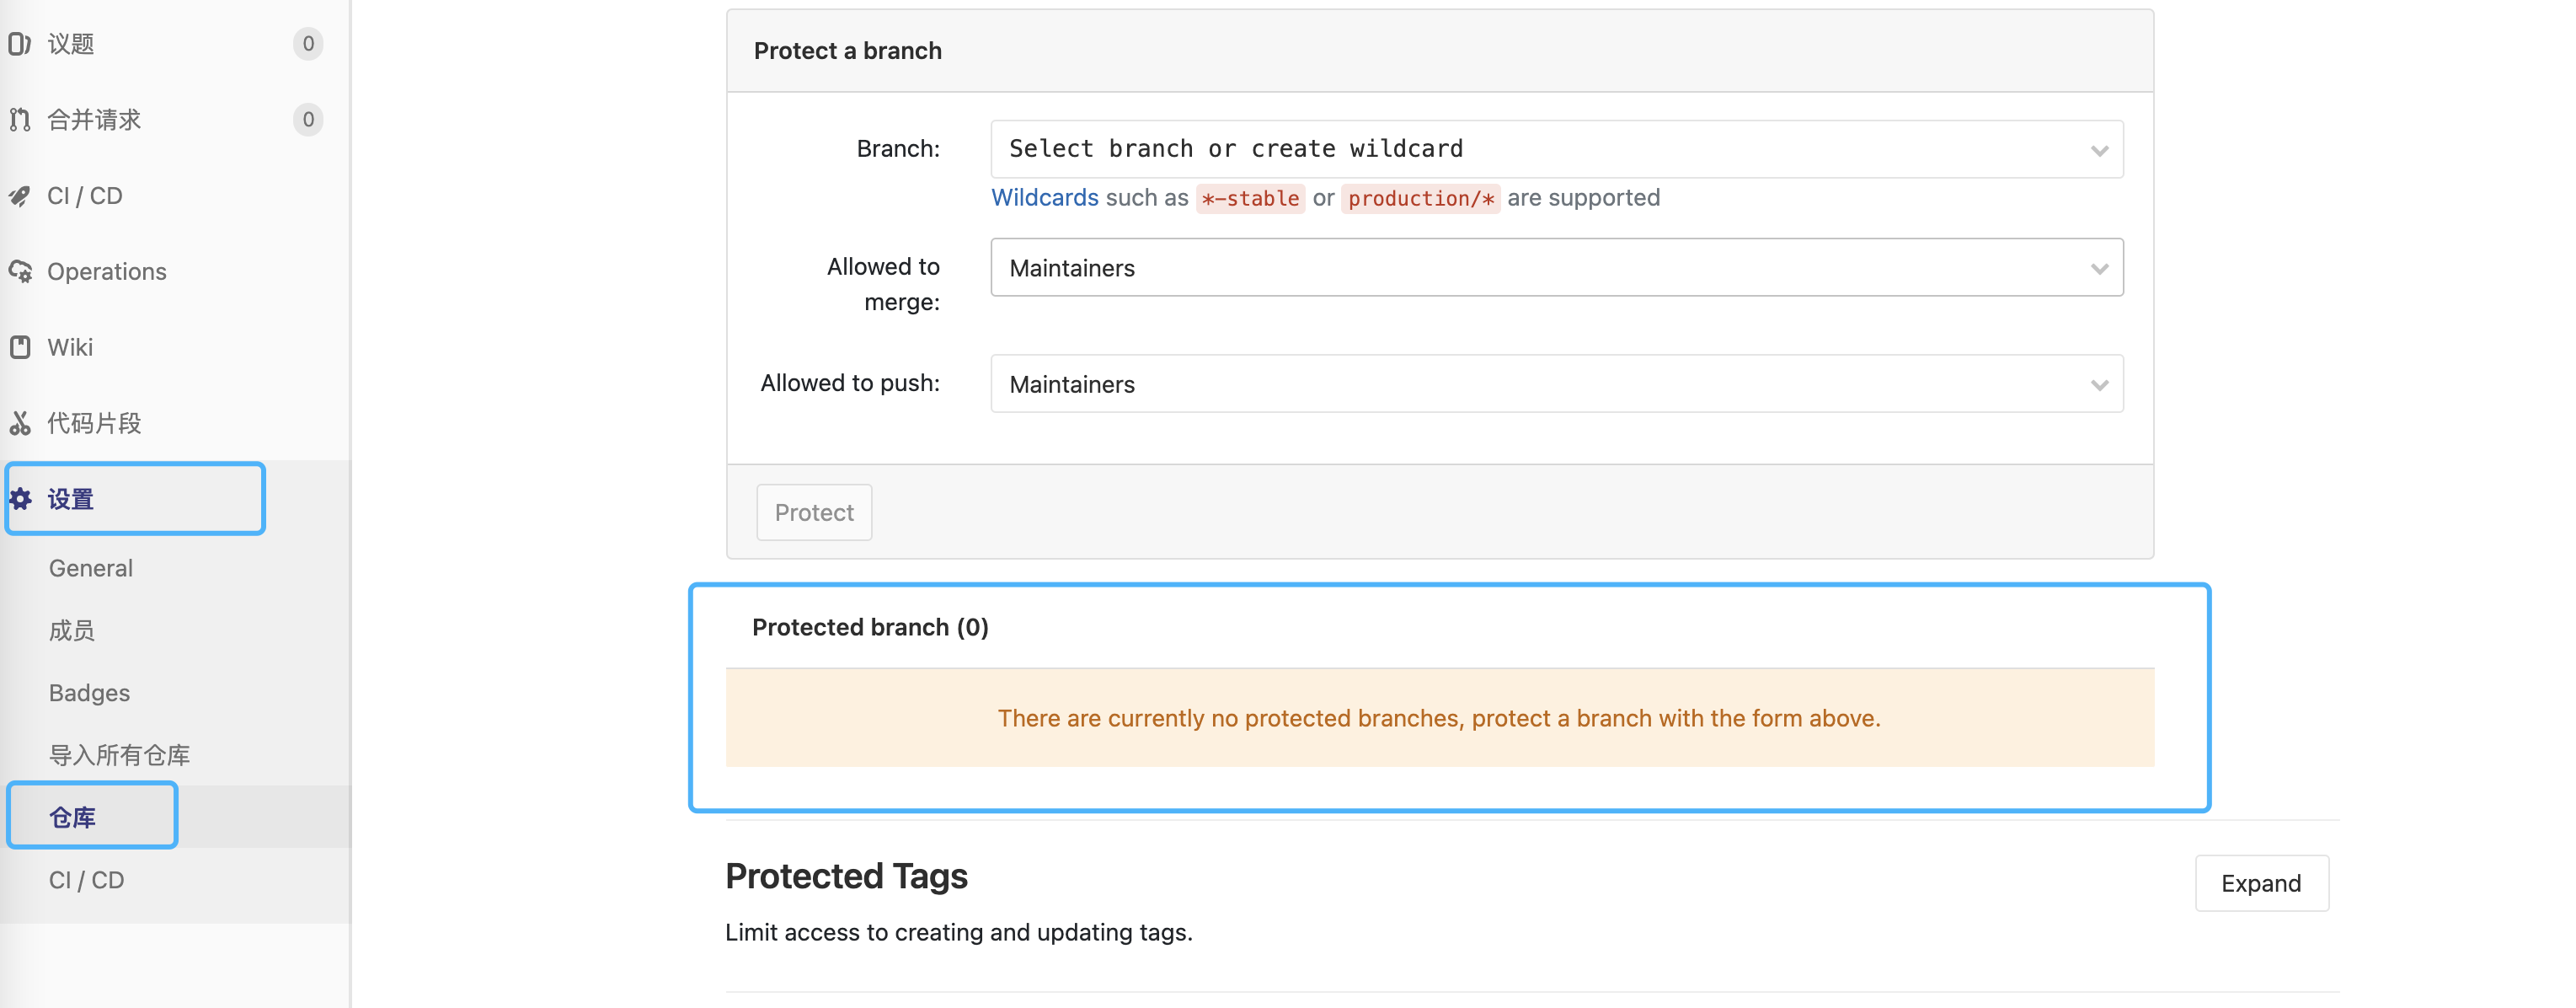This screenshot has height=1008, width=2576.
Task: Click the Operations cloud-gear icon
Action: coord(20,271)
